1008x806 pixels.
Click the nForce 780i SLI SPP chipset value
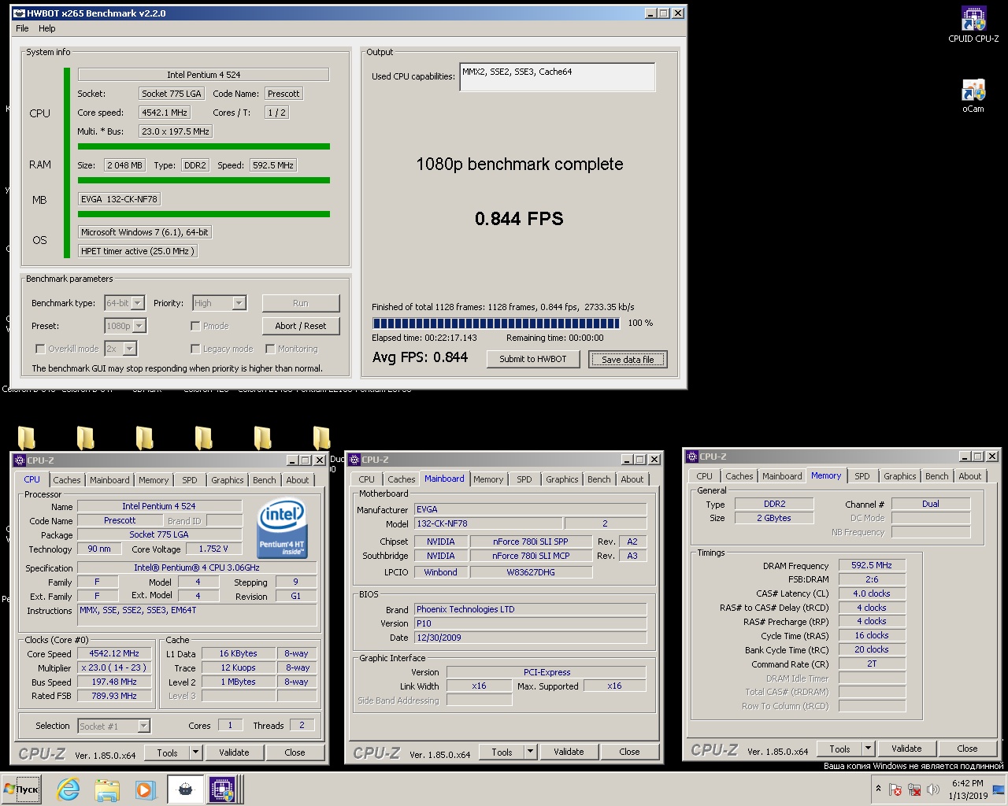pyautogui.click(x=531, y=542)
